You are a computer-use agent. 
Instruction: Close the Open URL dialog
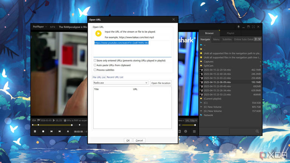173,19
